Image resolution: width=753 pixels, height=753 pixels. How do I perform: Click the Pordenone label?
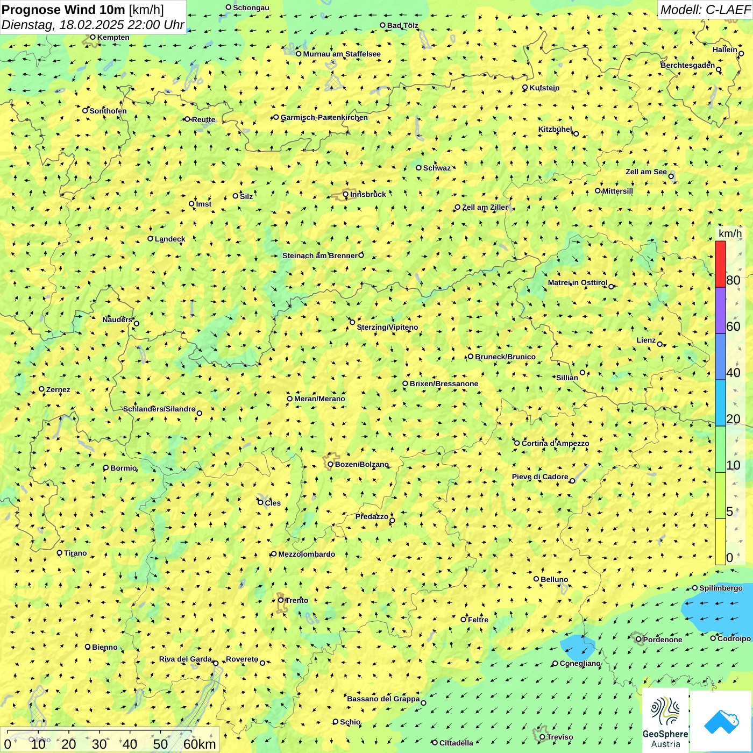click(x=662, y=640)
